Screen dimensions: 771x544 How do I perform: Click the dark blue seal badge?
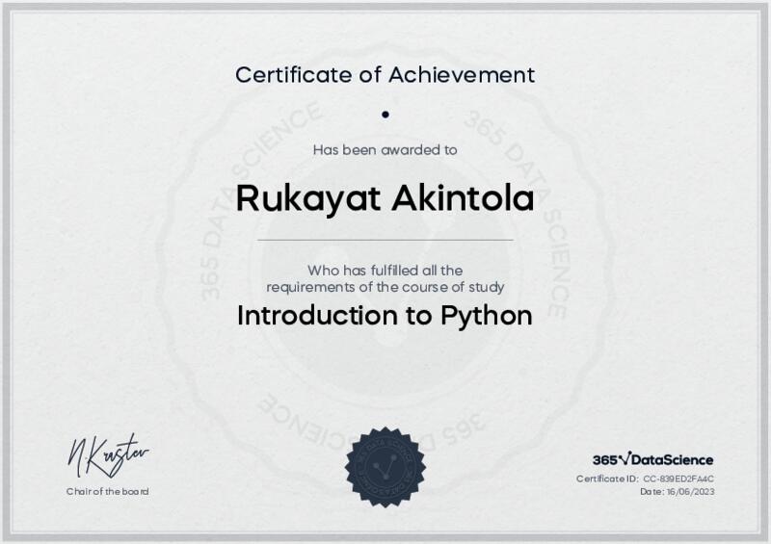(385, 468)
